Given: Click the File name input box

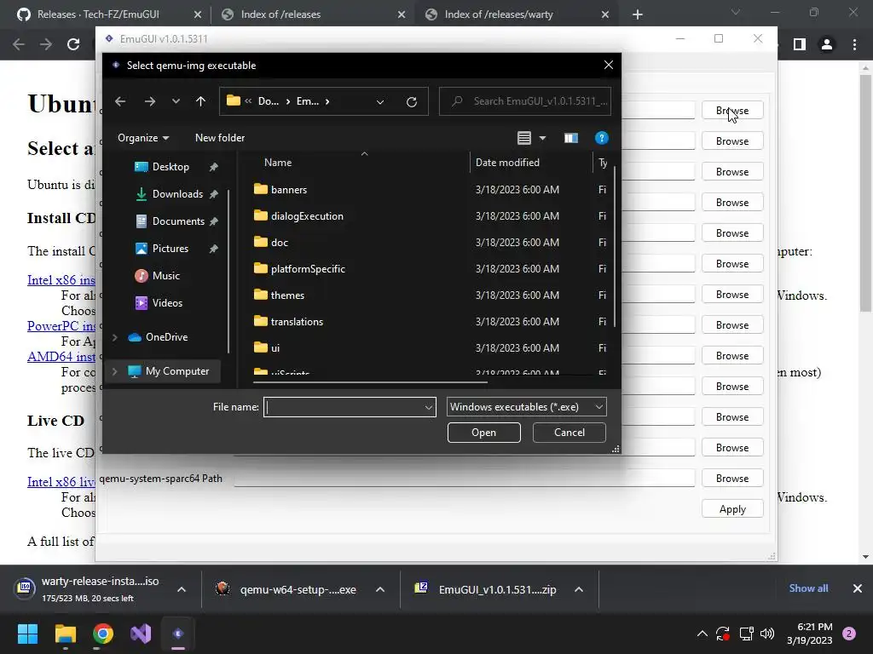Looking at the screenshot, I should click(344, 407).
